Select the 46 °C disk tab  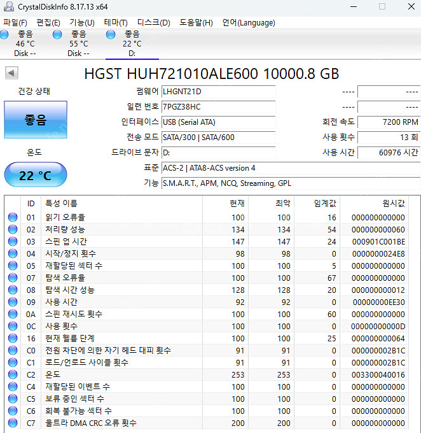[25, 44]
